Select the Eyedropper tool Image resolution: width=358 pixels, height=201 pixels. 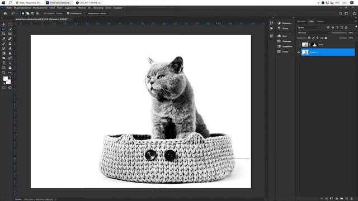coord(4,39)
